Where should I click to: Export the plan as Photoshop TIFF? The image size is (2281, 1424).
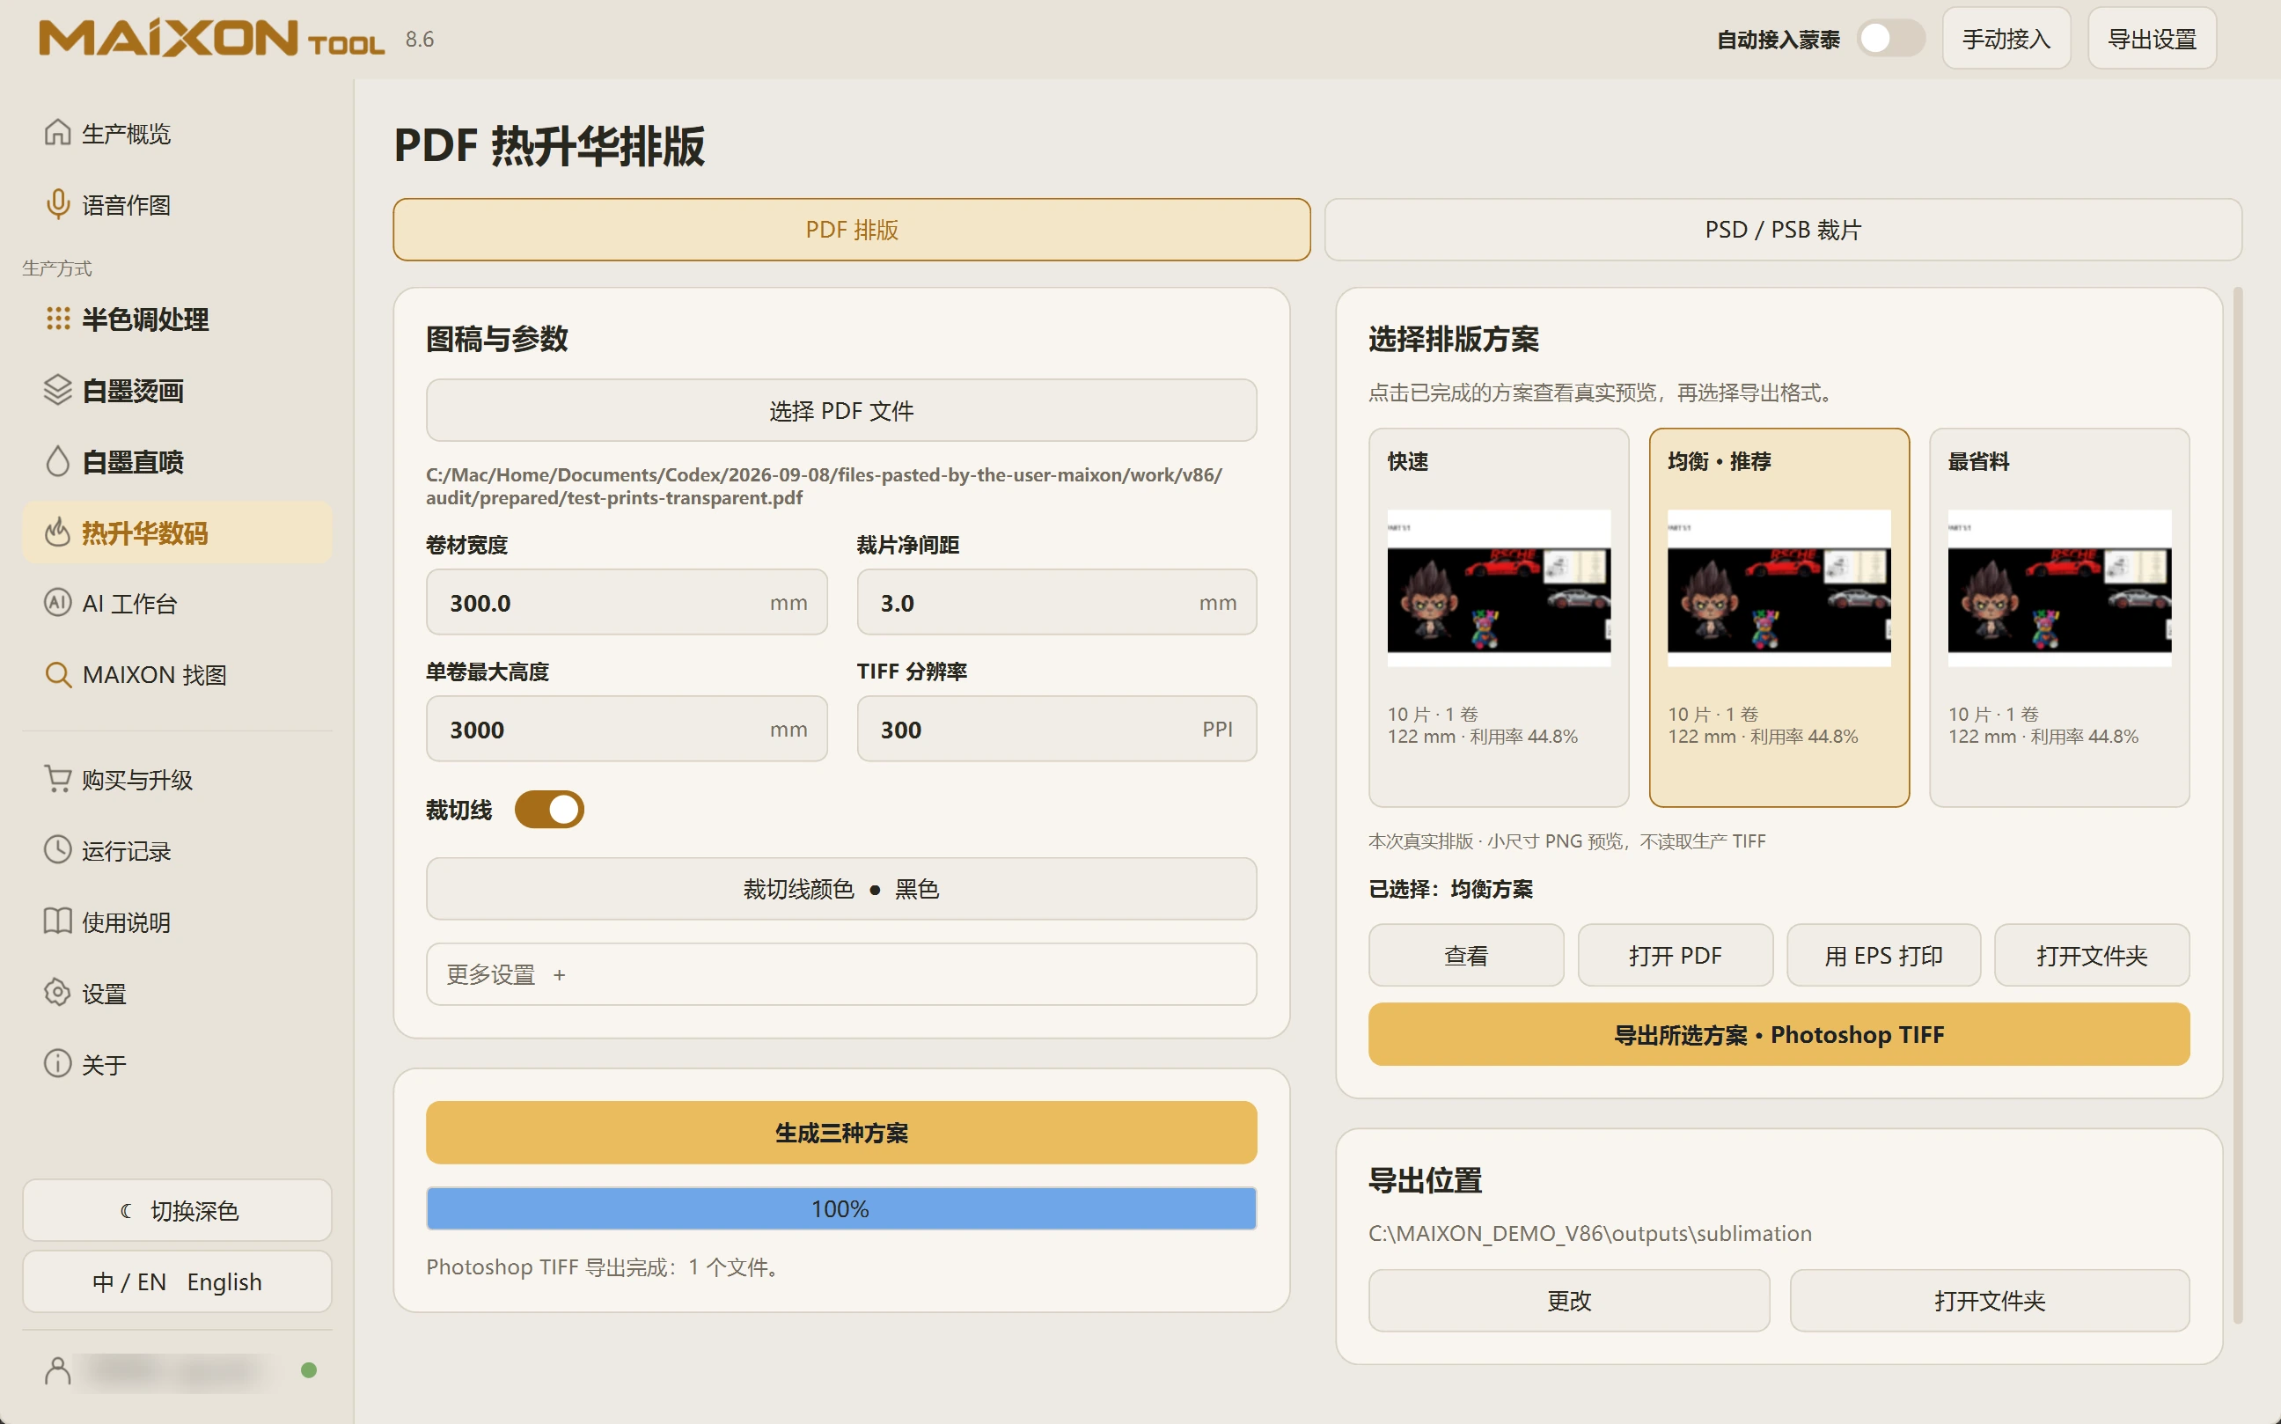[x=1779, y=1035]
